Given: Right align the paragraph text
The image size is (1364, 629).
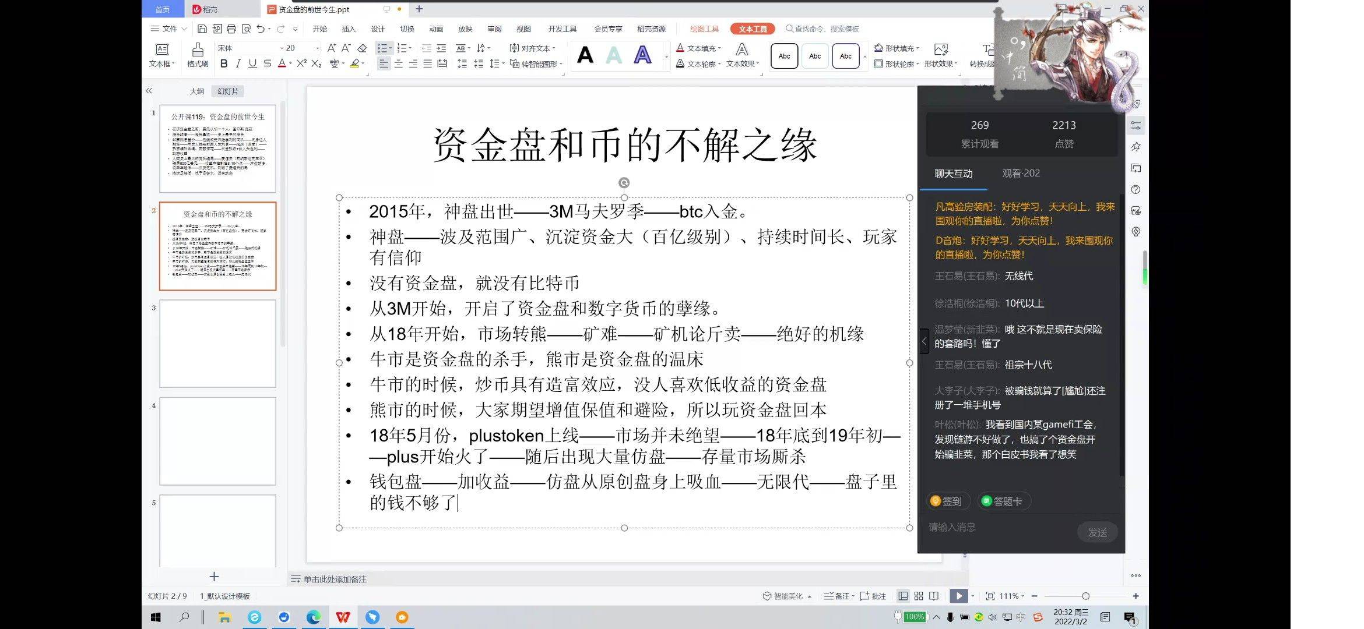Looking at the screenshot, I should click(x=413, y=63).
